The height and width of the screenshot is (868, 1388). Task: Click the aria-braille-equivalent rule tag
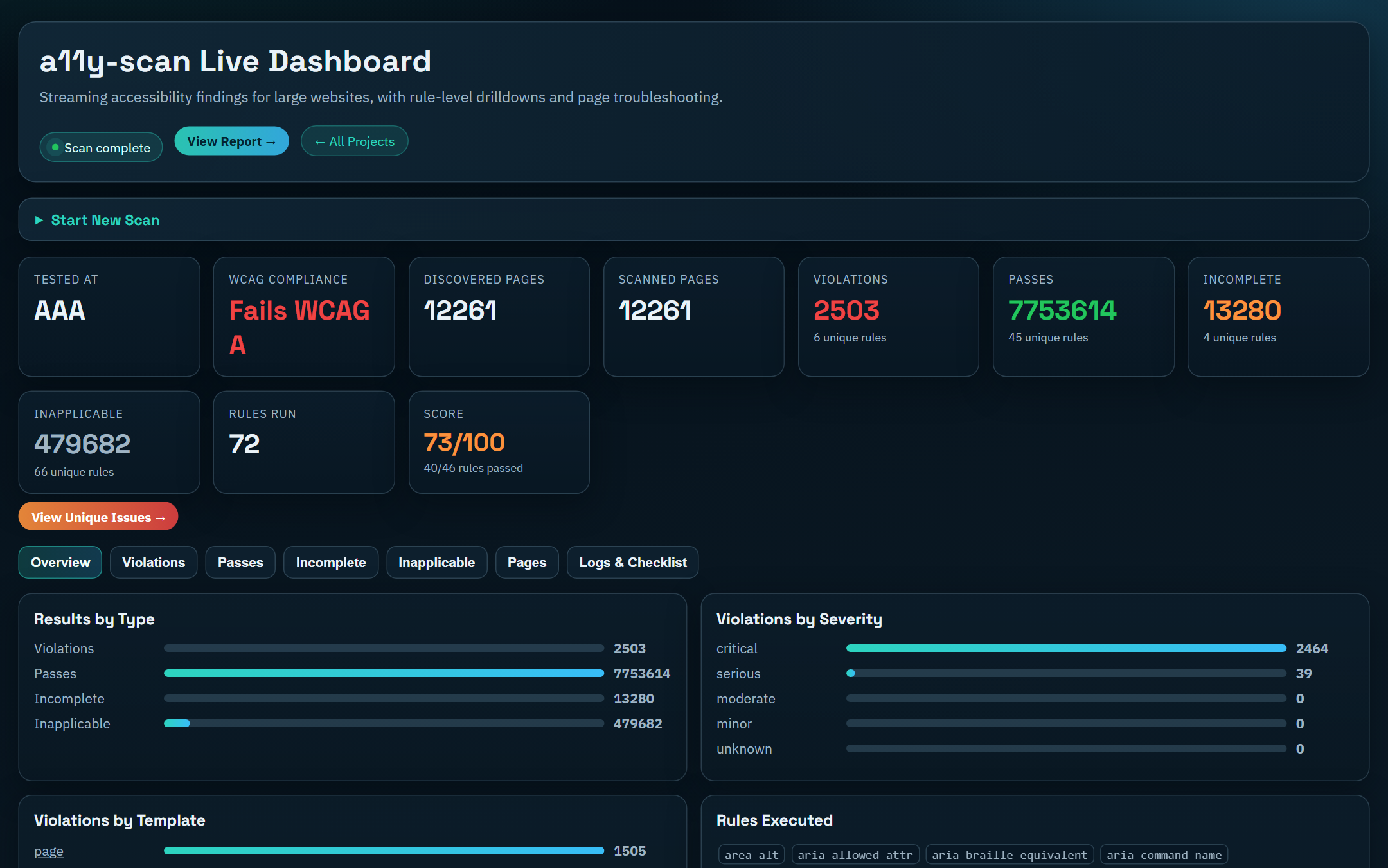(1010, 854)
